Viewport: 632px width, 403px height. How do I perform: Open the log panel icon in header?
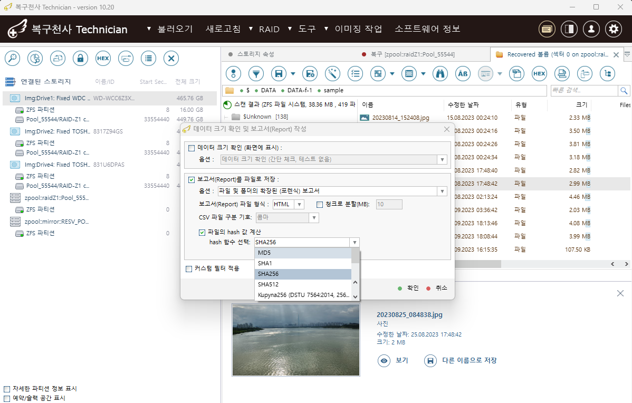point(547,29)
